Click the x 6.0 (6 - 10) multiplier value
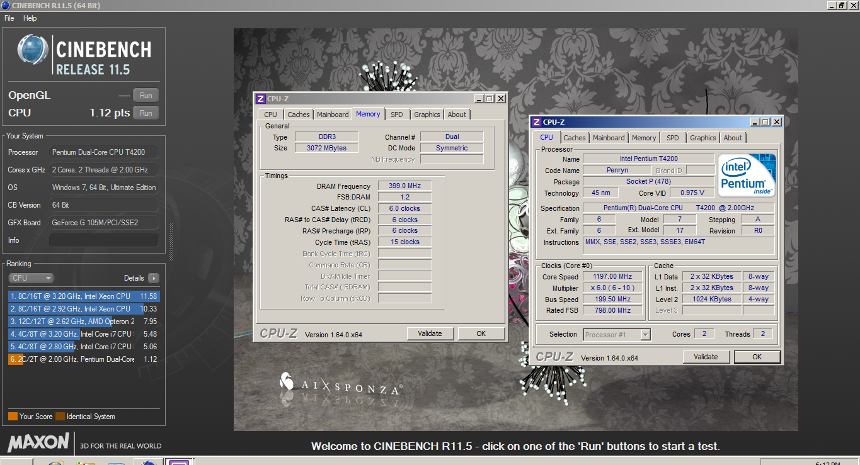 coord(612,288)
